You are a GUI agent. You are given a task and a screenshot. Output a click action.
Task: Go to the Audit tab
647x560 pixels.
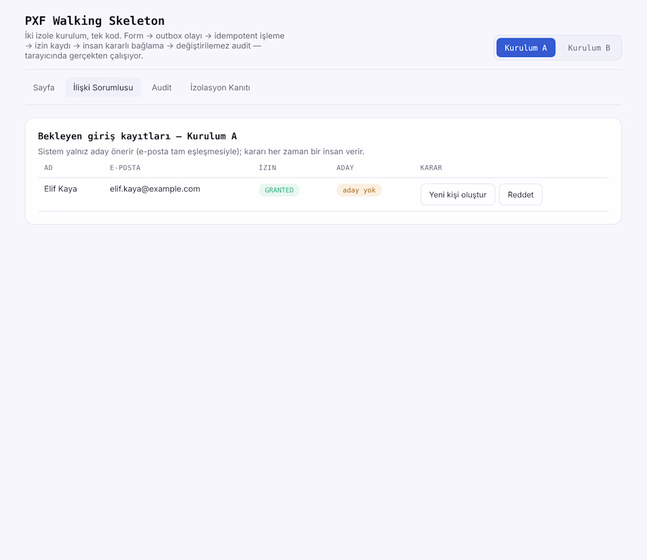(162, 88)
